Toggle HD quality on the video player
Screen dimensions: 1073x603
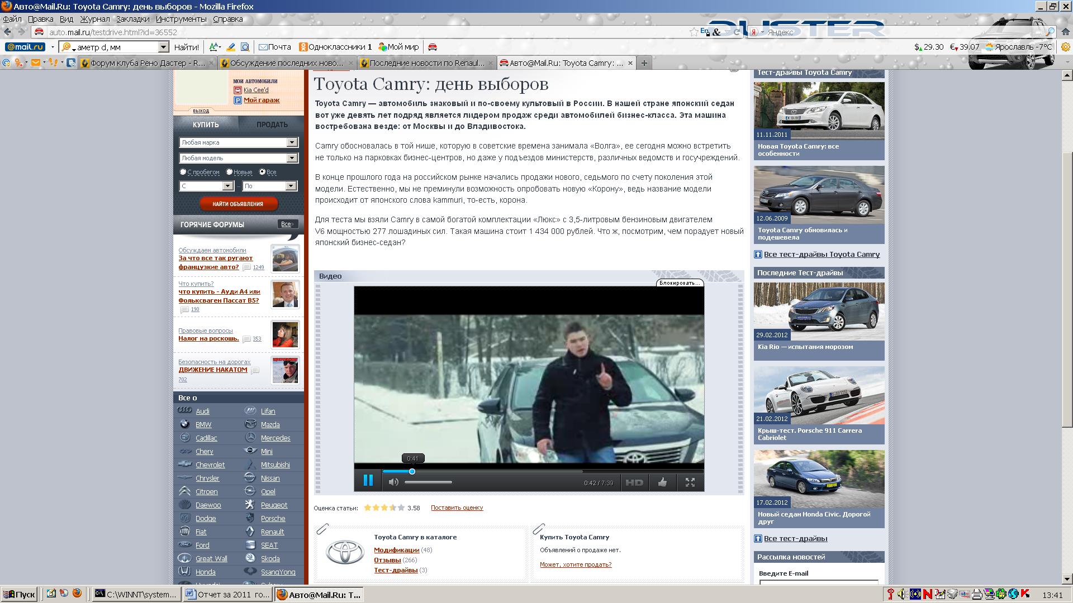634,482
